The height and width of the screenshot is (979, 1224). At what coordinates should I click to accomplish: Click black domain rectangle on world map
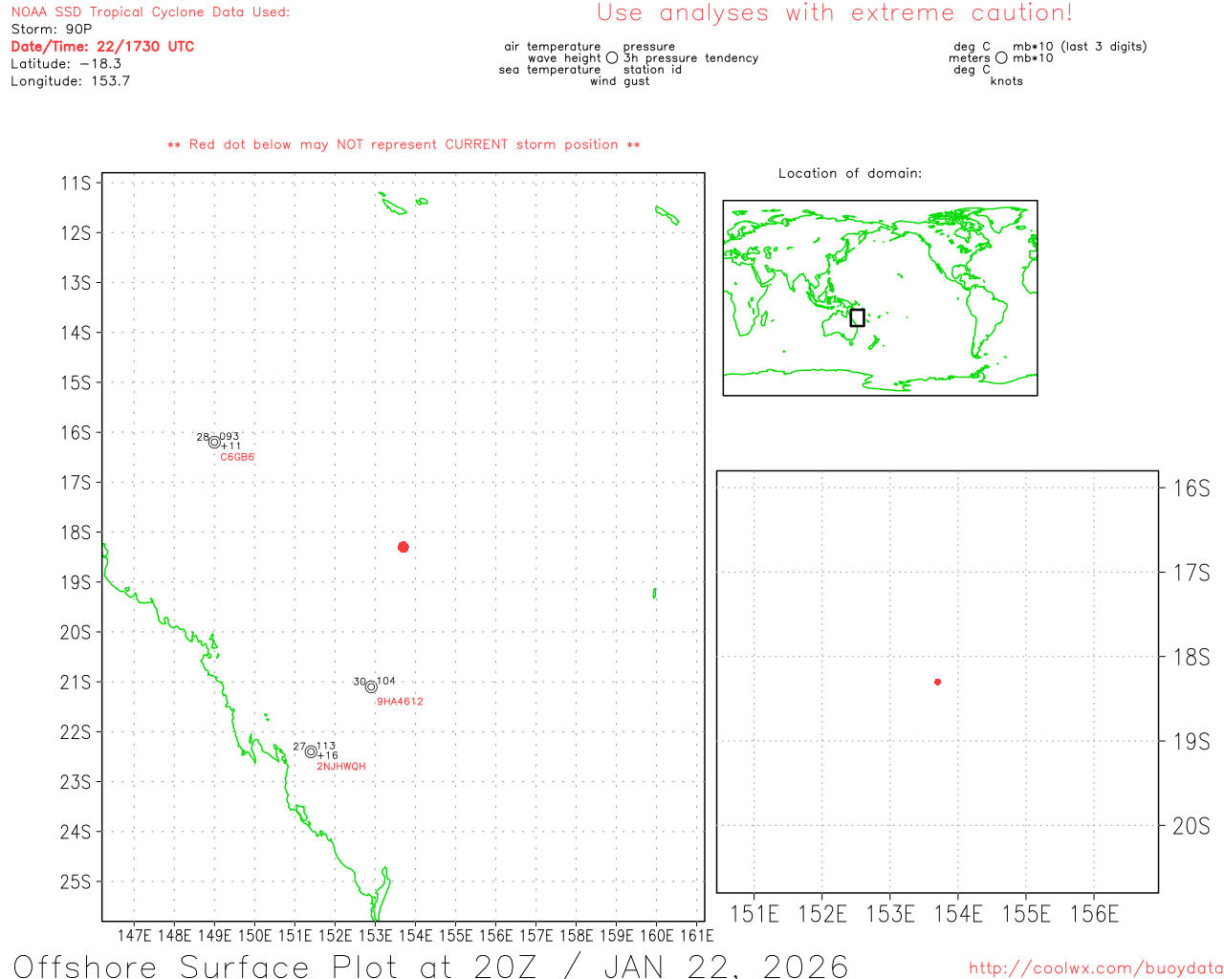coord(857,317)
